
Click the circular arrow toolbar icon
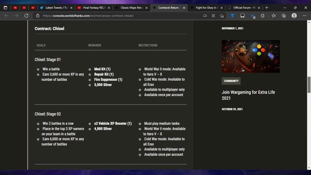click(262, 16)
